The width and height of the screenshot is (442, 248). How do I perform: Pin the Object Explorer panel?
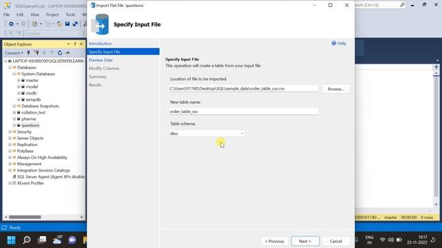[x=75, y=44]
